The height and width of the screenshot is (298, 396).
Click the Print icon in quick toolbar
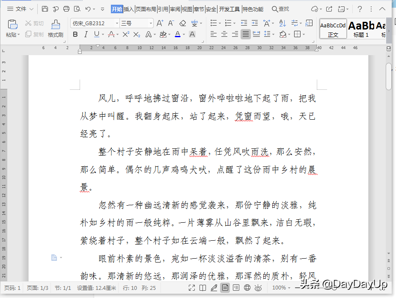[66, 9]
